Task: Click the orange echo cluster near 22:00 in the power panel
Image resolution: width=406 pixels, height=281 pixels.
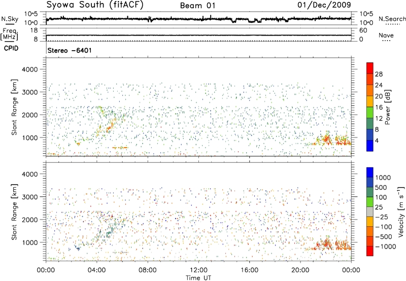Action: point(326,139)
